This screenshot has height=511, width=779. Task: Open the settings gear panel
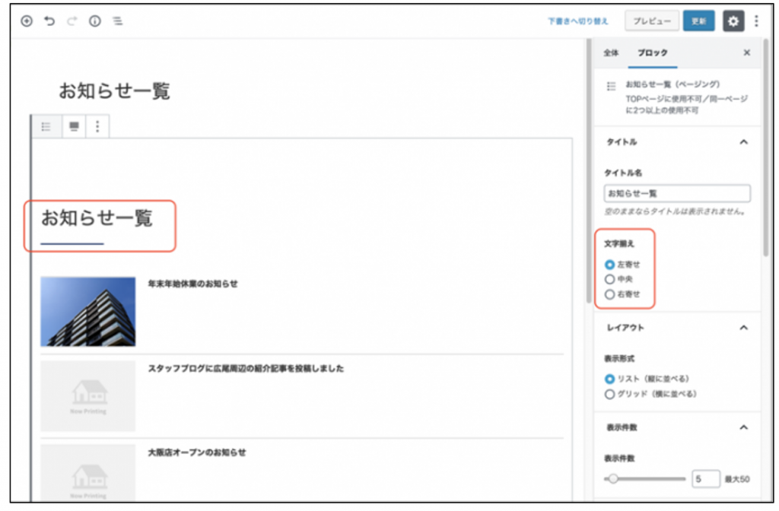point(733,21)
